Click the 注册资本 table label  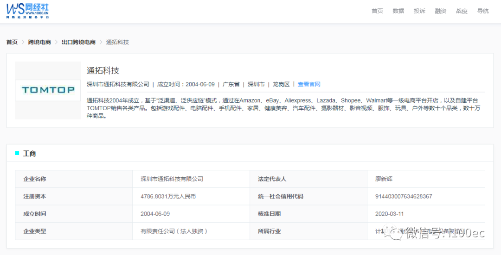tap(34, 196)
